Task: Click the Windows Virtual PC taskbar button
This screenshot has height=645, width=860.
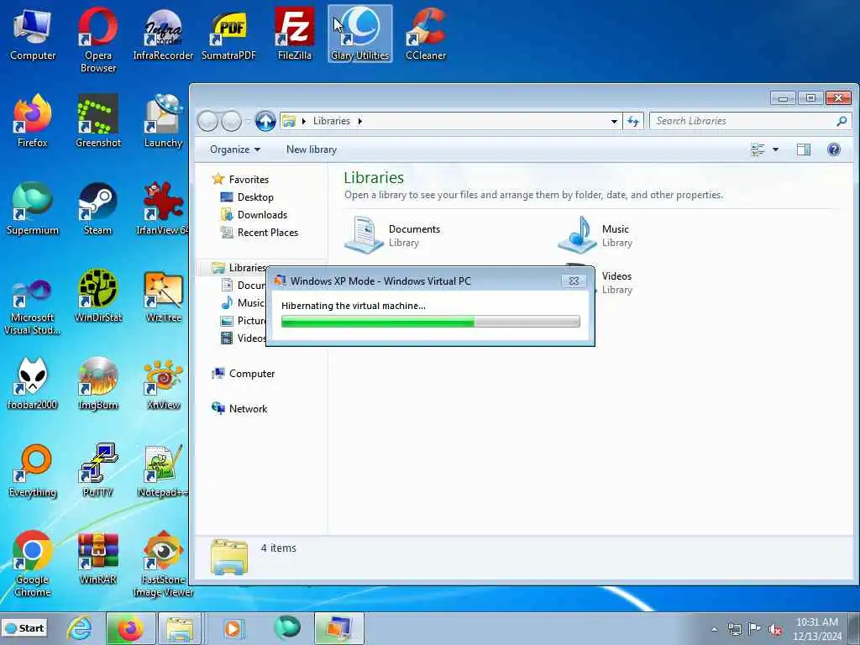Action: pyautogui.click(x=338, y=628)
